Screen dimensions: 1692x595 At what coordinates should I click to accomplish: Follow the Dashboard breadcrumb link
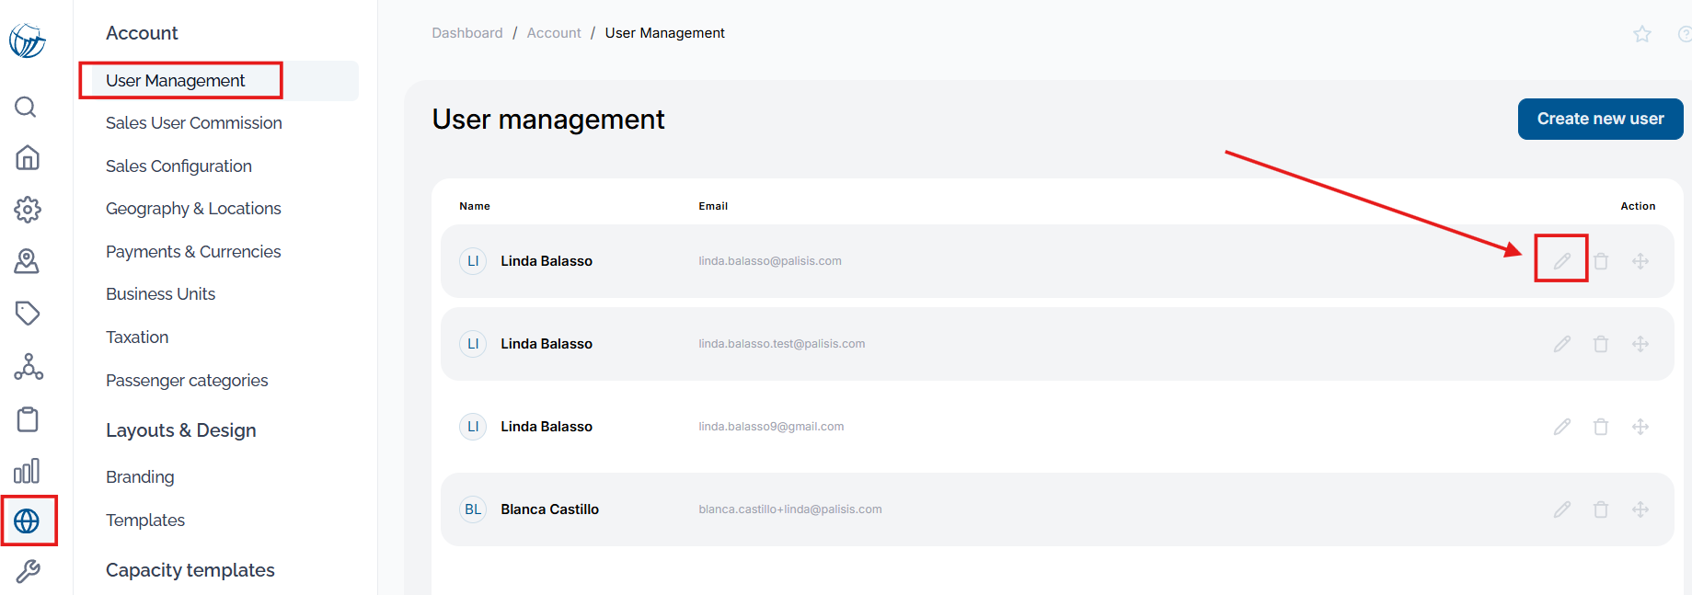click(x=467, y=33)
